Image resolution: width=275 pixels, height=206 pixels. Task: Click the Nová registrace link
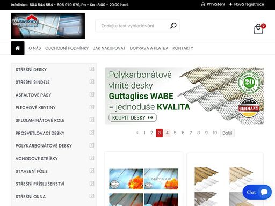point(249,4)
